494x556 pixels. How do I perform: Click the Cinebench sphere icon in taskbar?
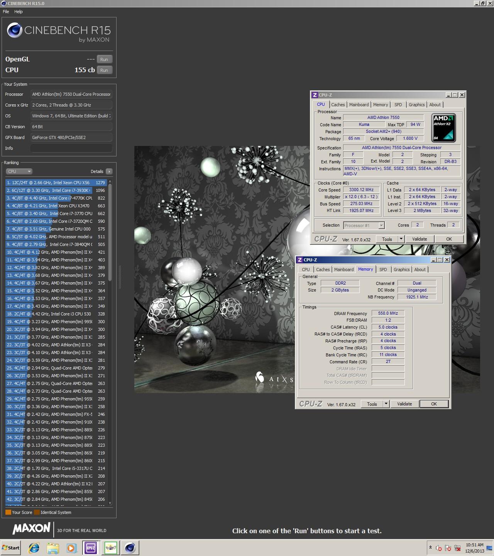tap(130, 548)
